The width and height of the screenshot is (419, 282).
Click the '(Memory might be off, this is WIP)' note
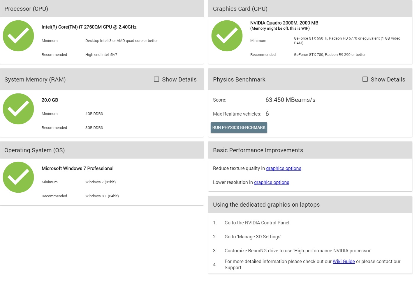point(280,28)
